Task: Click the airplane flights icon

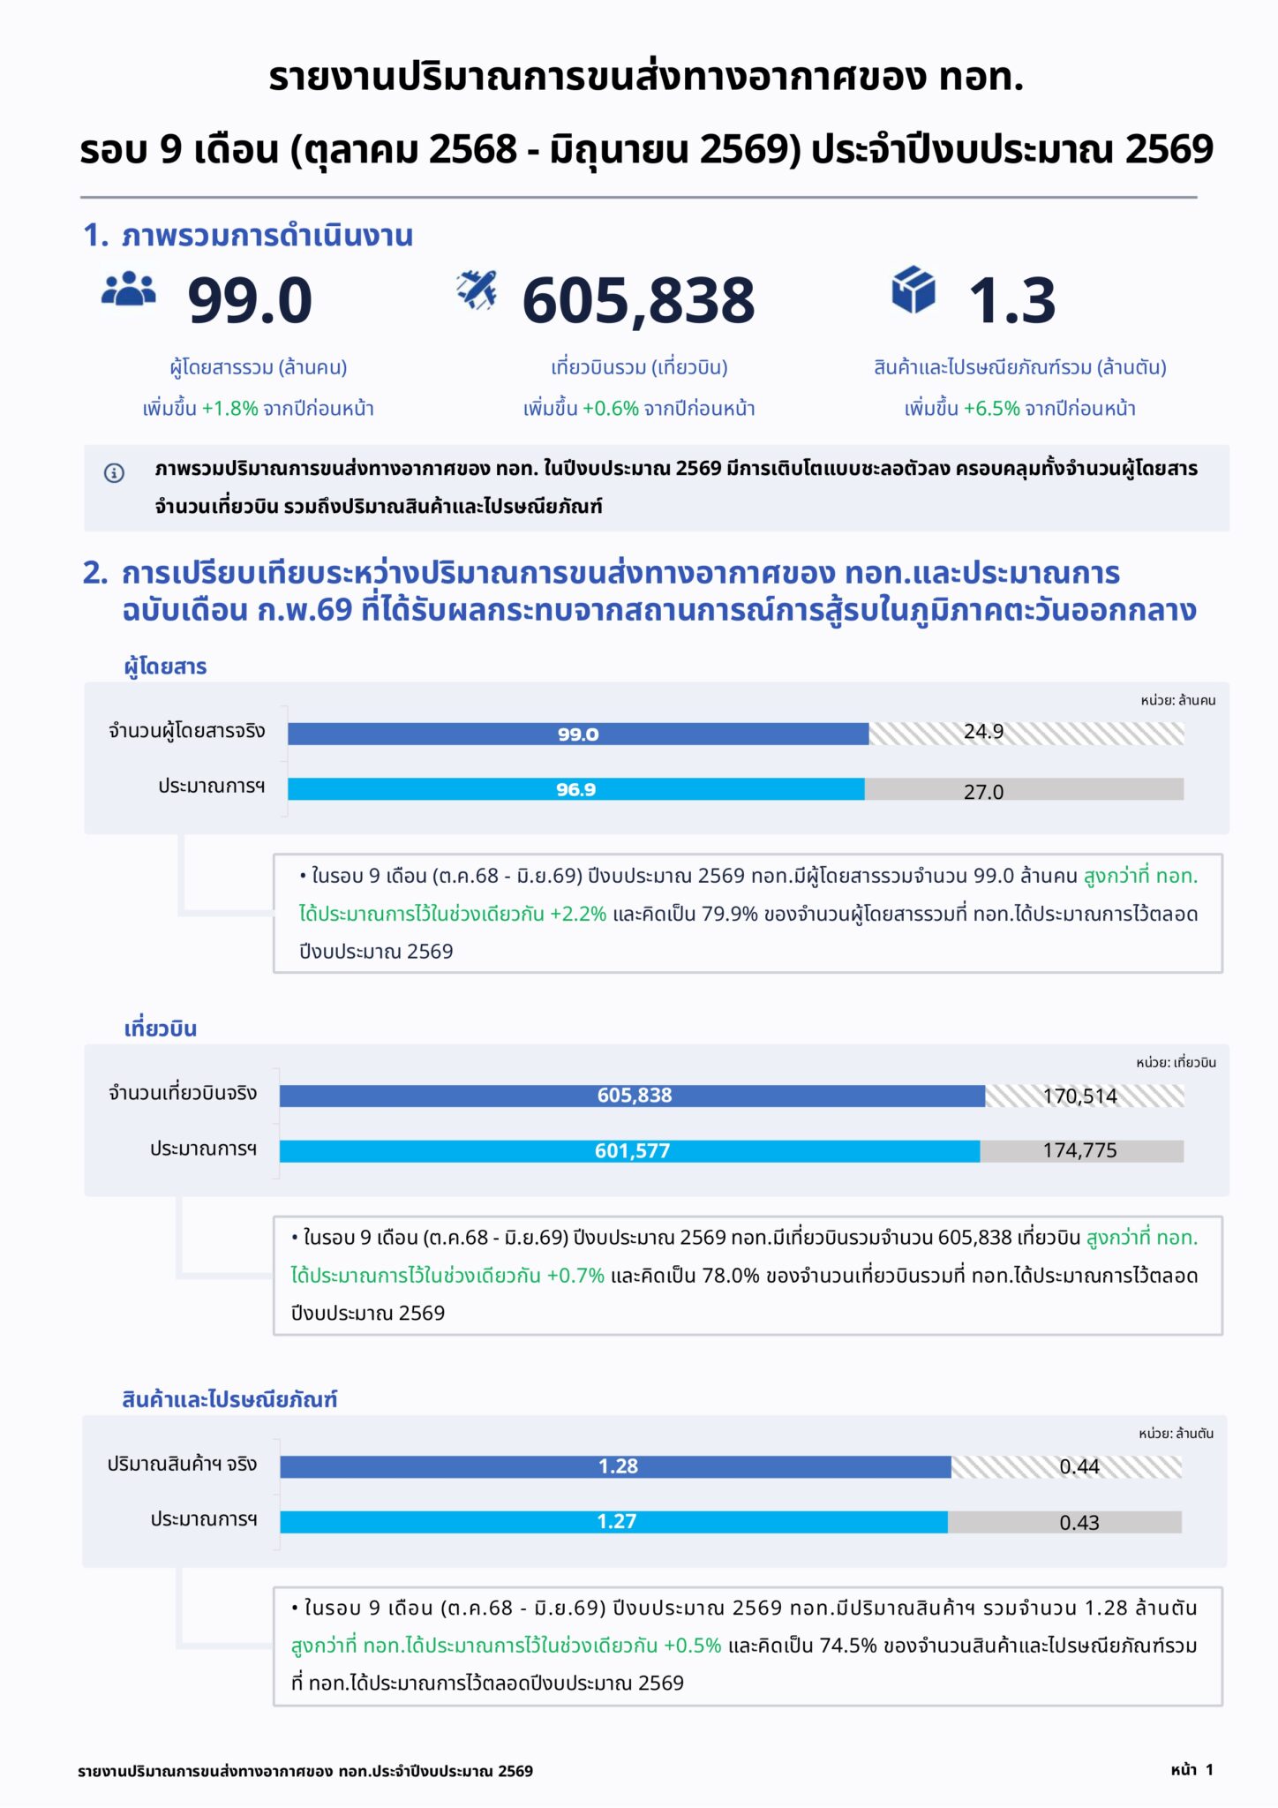Action: pos(477,290)
